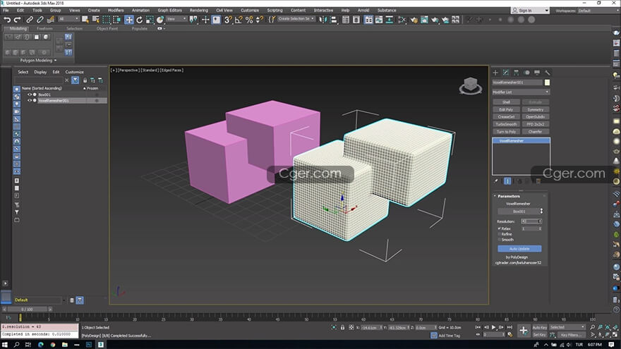Viewport: 621px width, 349px height.
Task: Activate the Select and Rotate tool
Action: click(x=140, y=20)
